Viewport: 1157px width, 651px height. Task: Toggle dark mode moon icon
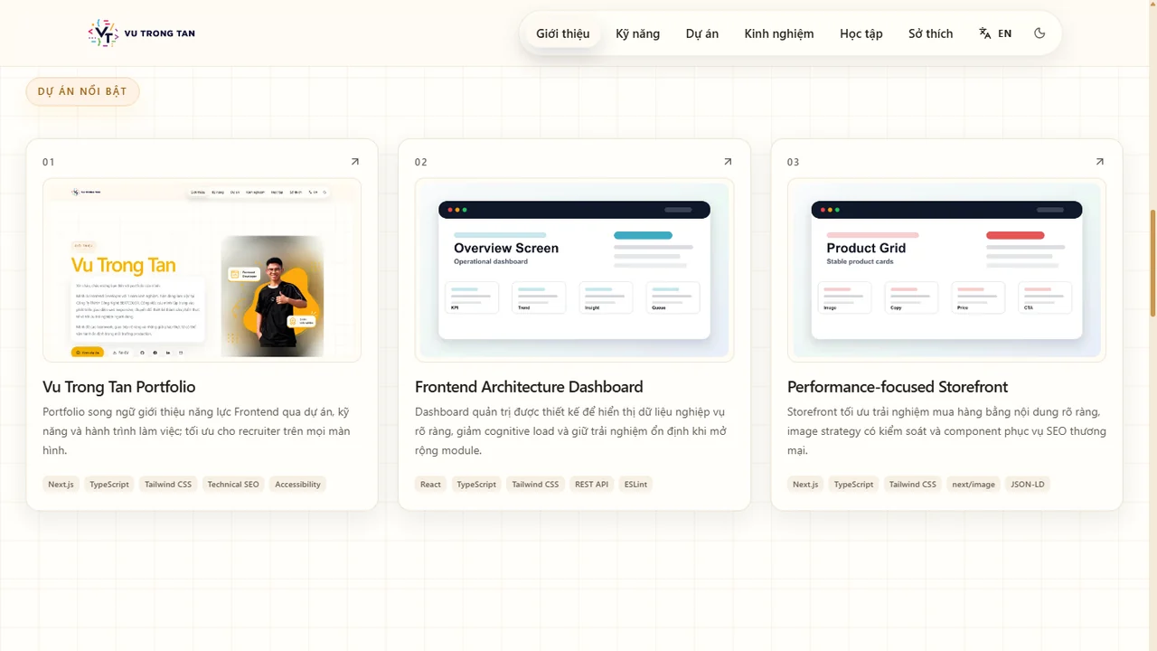[1039, 33]
